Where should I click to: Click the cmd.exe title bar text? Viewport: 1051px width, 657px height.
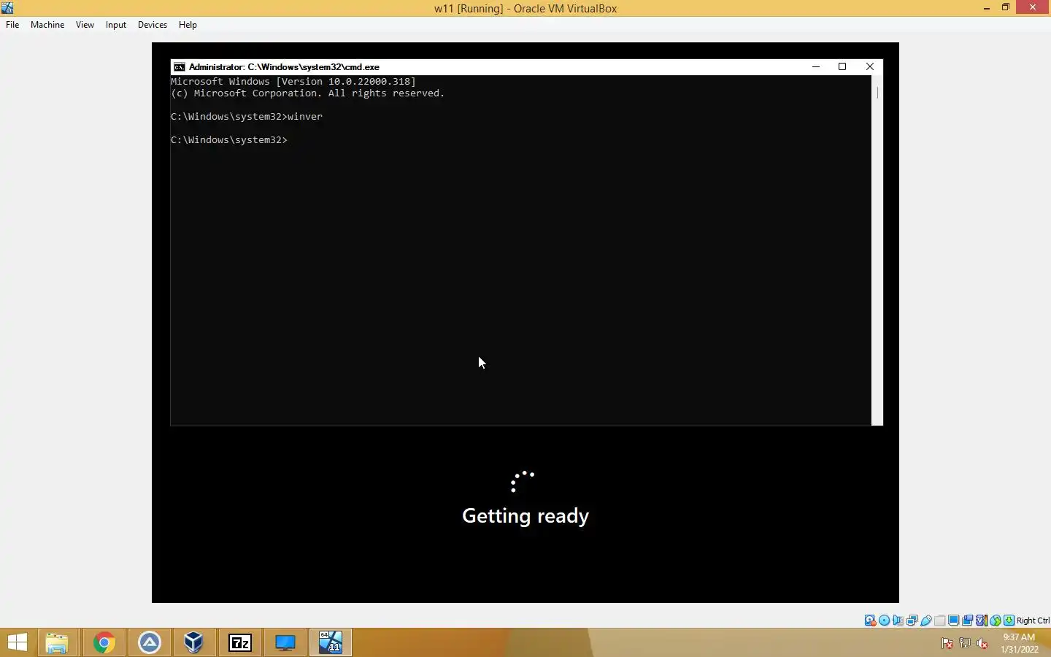click(x=284, y=66)
